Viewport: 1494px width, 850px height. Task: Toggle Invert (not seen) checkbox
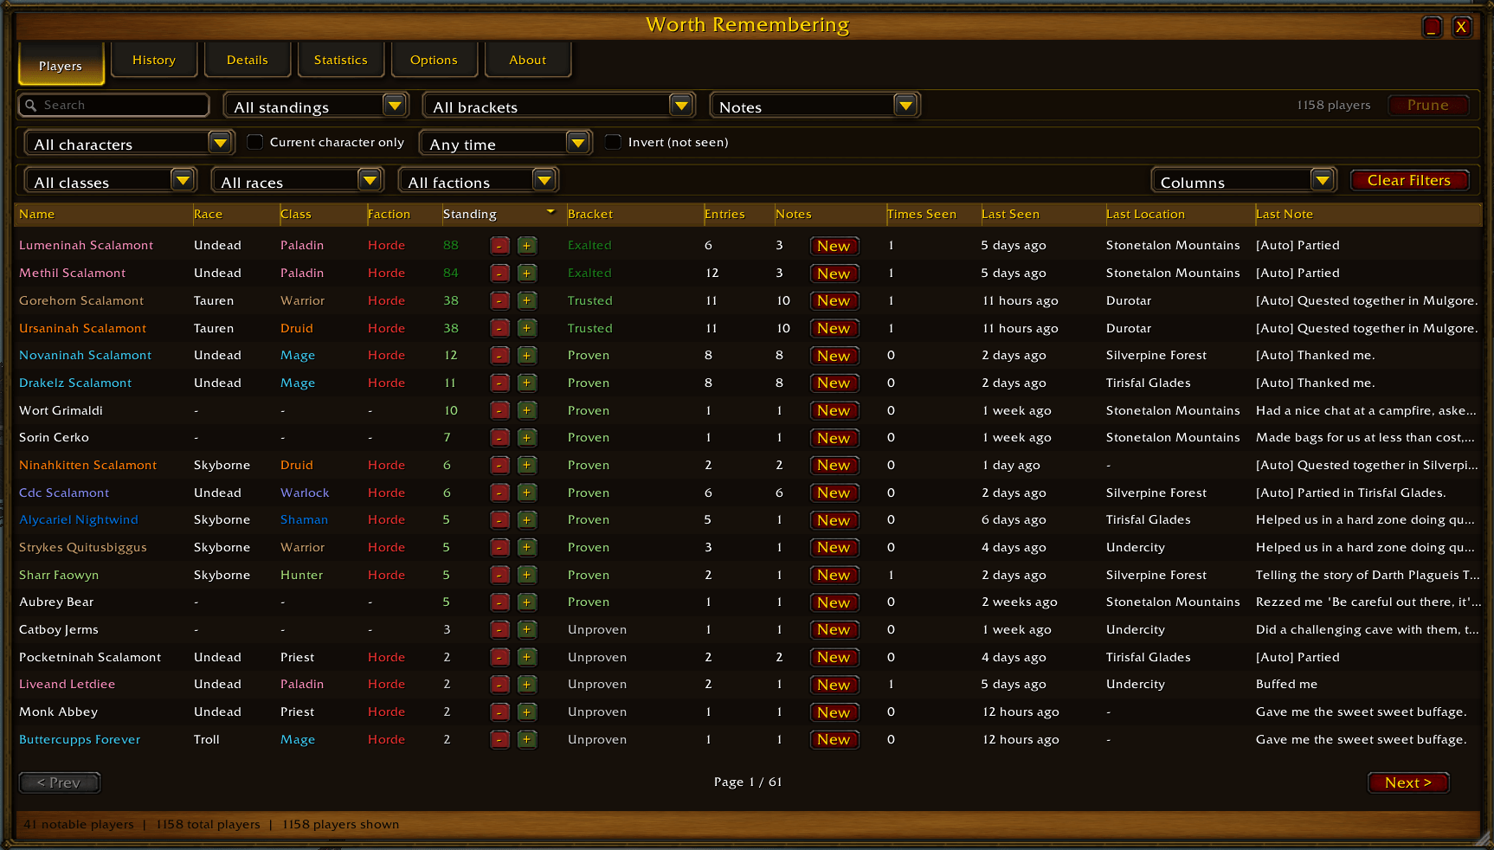pos(613,142)
